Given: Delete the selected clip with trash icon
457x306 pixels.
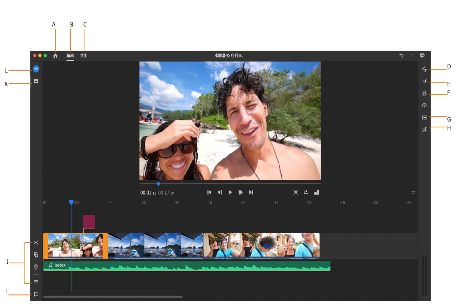Looking at the screenshot, I should click(x=36, y=267).
